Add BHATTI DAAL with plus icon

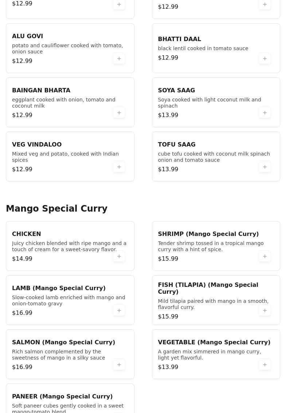265,59
